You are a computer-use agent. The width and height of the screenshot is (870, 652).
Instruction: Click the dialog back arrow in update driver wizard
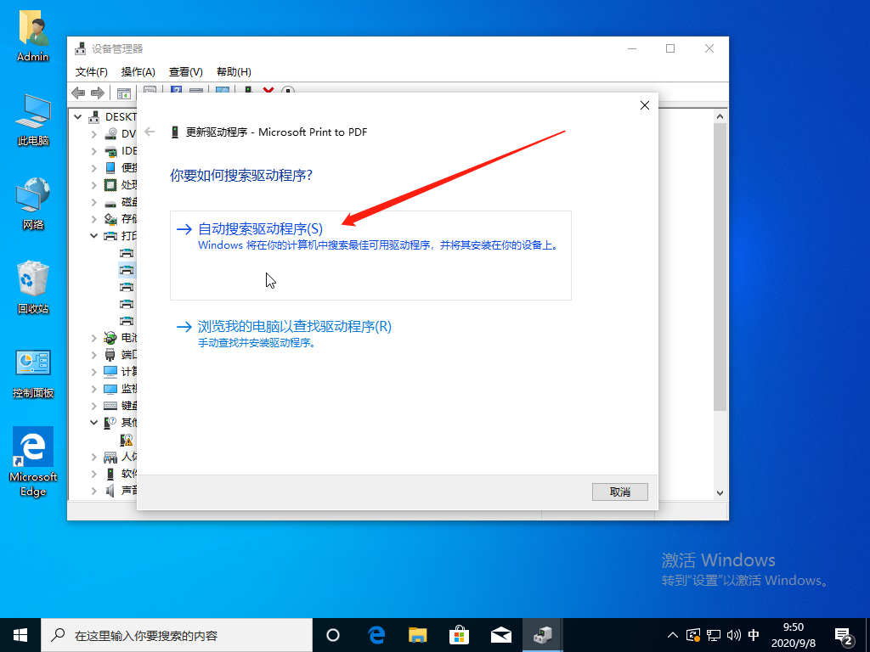[x=149, y=132]
